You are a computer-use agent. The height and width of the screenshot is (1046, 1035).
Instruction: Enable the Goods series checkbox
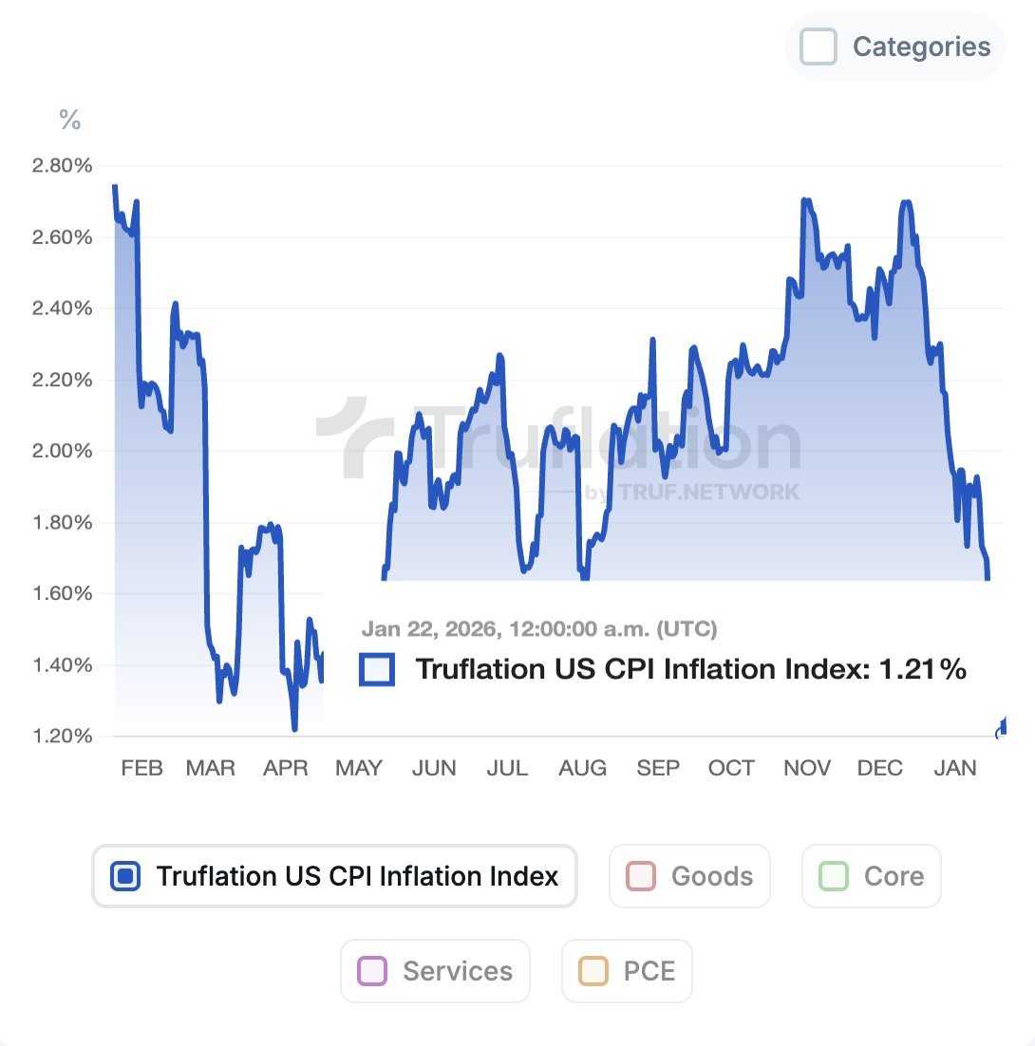point(641,876)
